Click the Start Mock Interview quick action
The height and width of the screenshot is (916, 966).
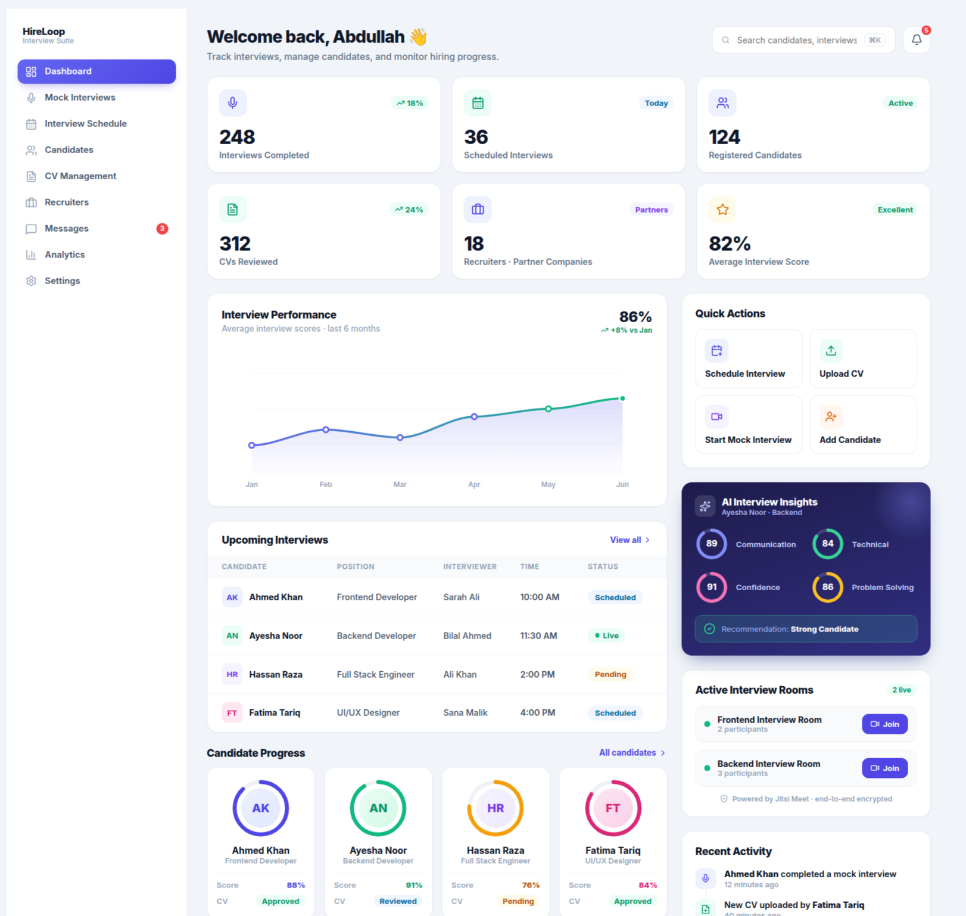click(x=749, y=425)
